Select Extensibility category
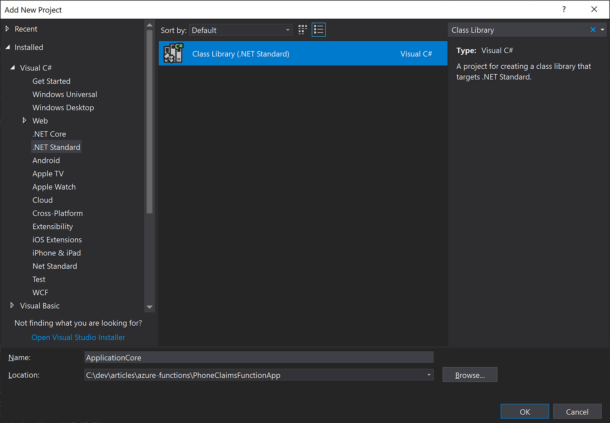Image resolution: width=610 pixels, height=423 pixels. (53, 227)
